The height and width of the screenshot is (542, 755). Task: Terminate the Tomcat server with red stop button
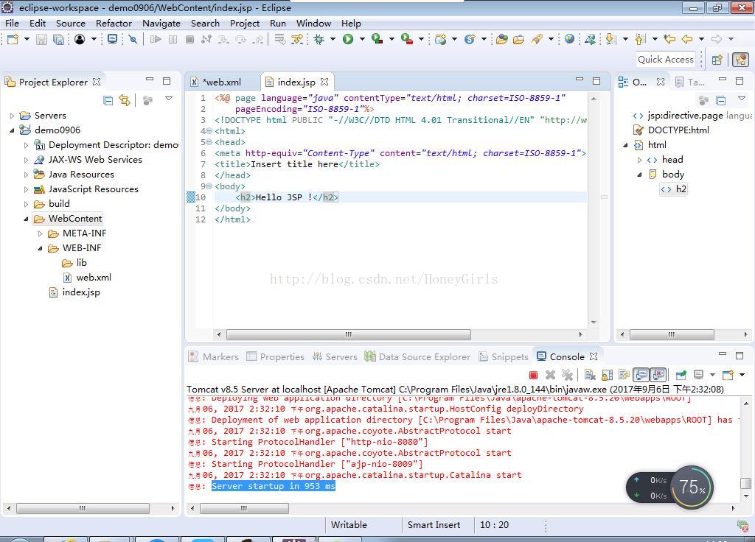tap(533, 375)
